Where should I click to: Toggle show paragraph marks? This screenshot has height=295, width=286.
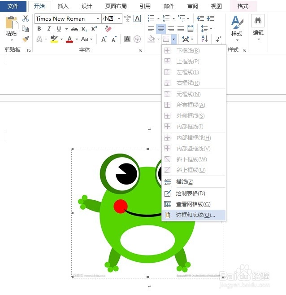tap(218, 39)
